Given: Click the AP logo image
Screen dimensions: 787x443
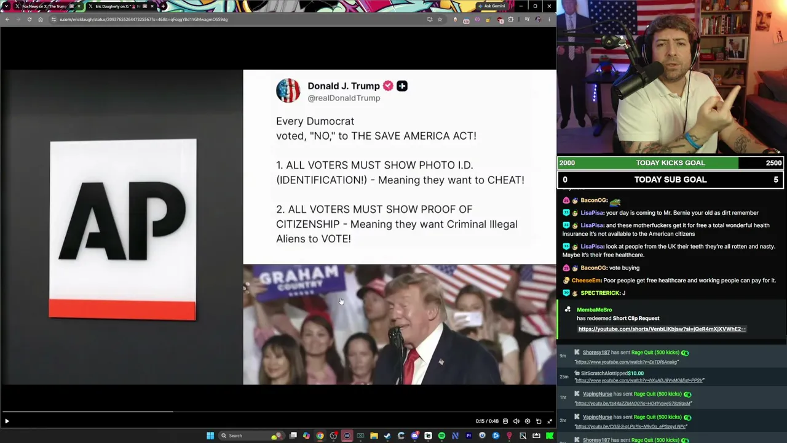Looking at the screenshot, I should (123, 229).
